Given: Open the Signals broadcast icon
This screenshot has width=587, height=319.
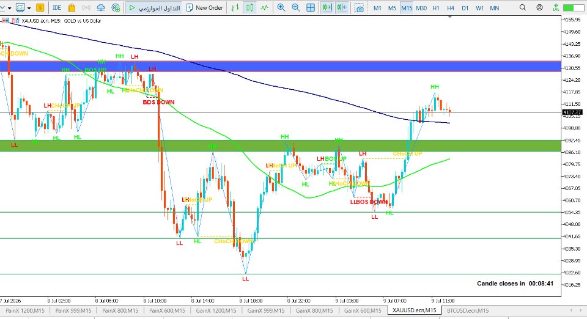Looking at the screenshot, I should click(x=86, y=7).
